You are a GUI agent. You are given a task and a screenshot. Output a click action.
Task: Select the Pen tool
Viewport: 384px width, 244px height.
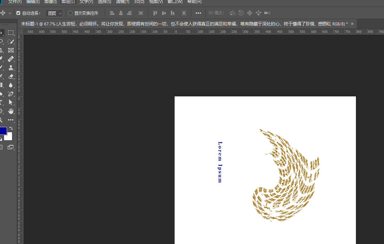[x=10, y=94]
